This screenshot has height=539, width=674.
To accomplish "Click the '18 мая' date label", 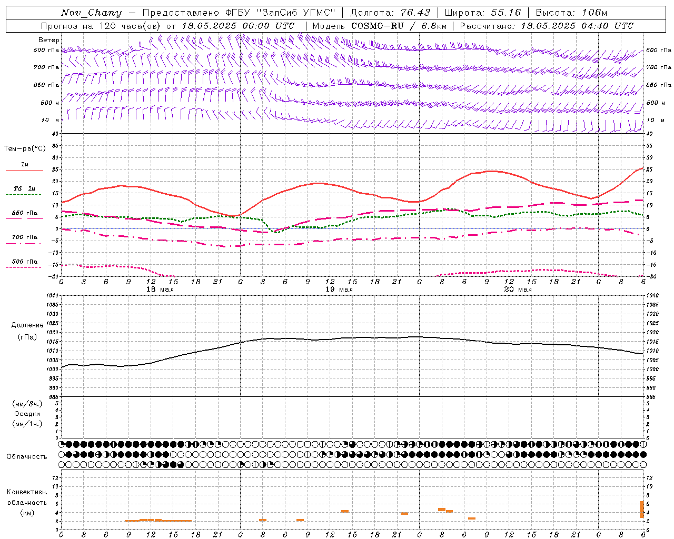I will point(160,290).
